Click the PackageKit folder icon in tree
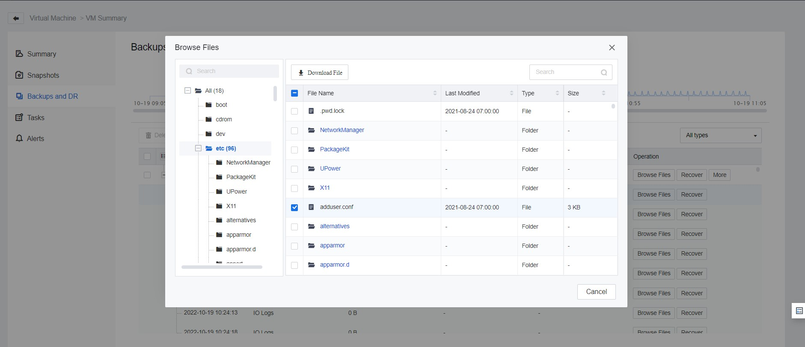The image size is (805, 347). (219, 177)
